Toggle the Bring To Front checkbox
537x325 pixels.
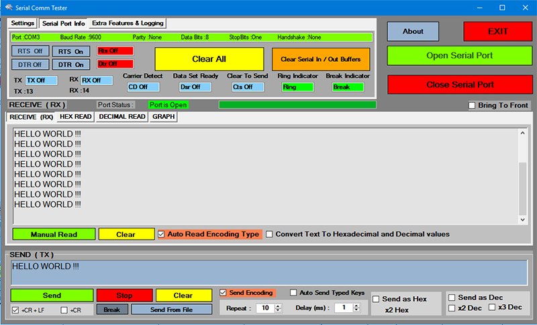(472, 105)
